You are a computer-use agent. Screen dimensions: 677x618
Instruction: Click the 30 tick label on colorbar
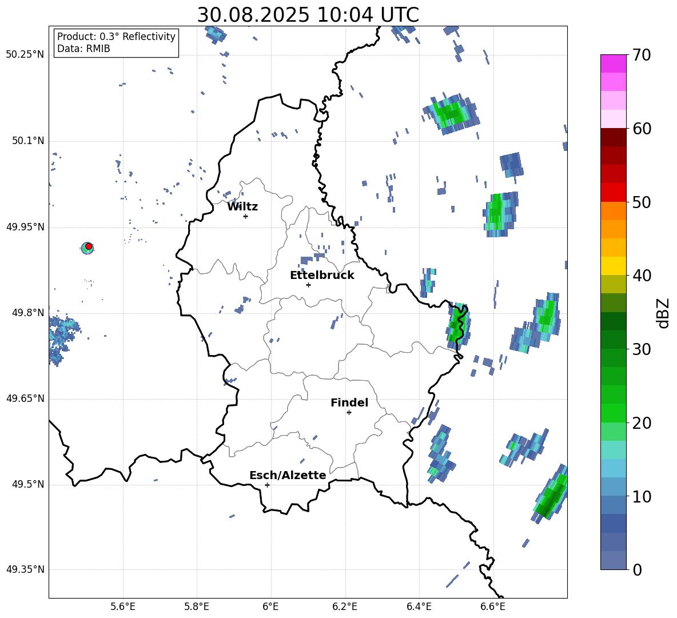pos(641,349)
